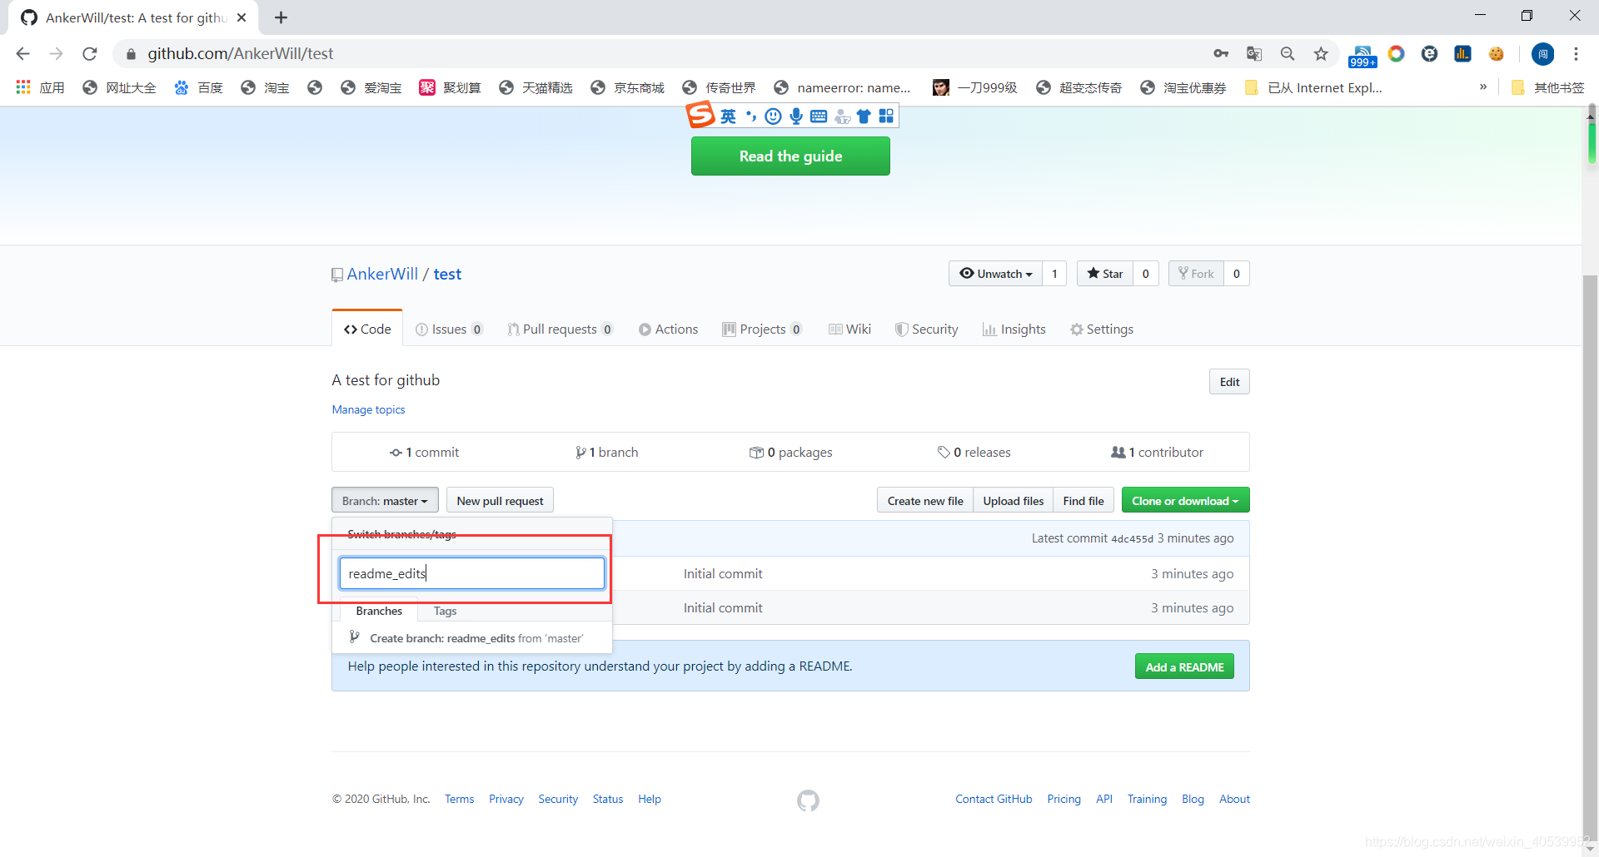Click the Sogou input method logo

click(700, 115)
